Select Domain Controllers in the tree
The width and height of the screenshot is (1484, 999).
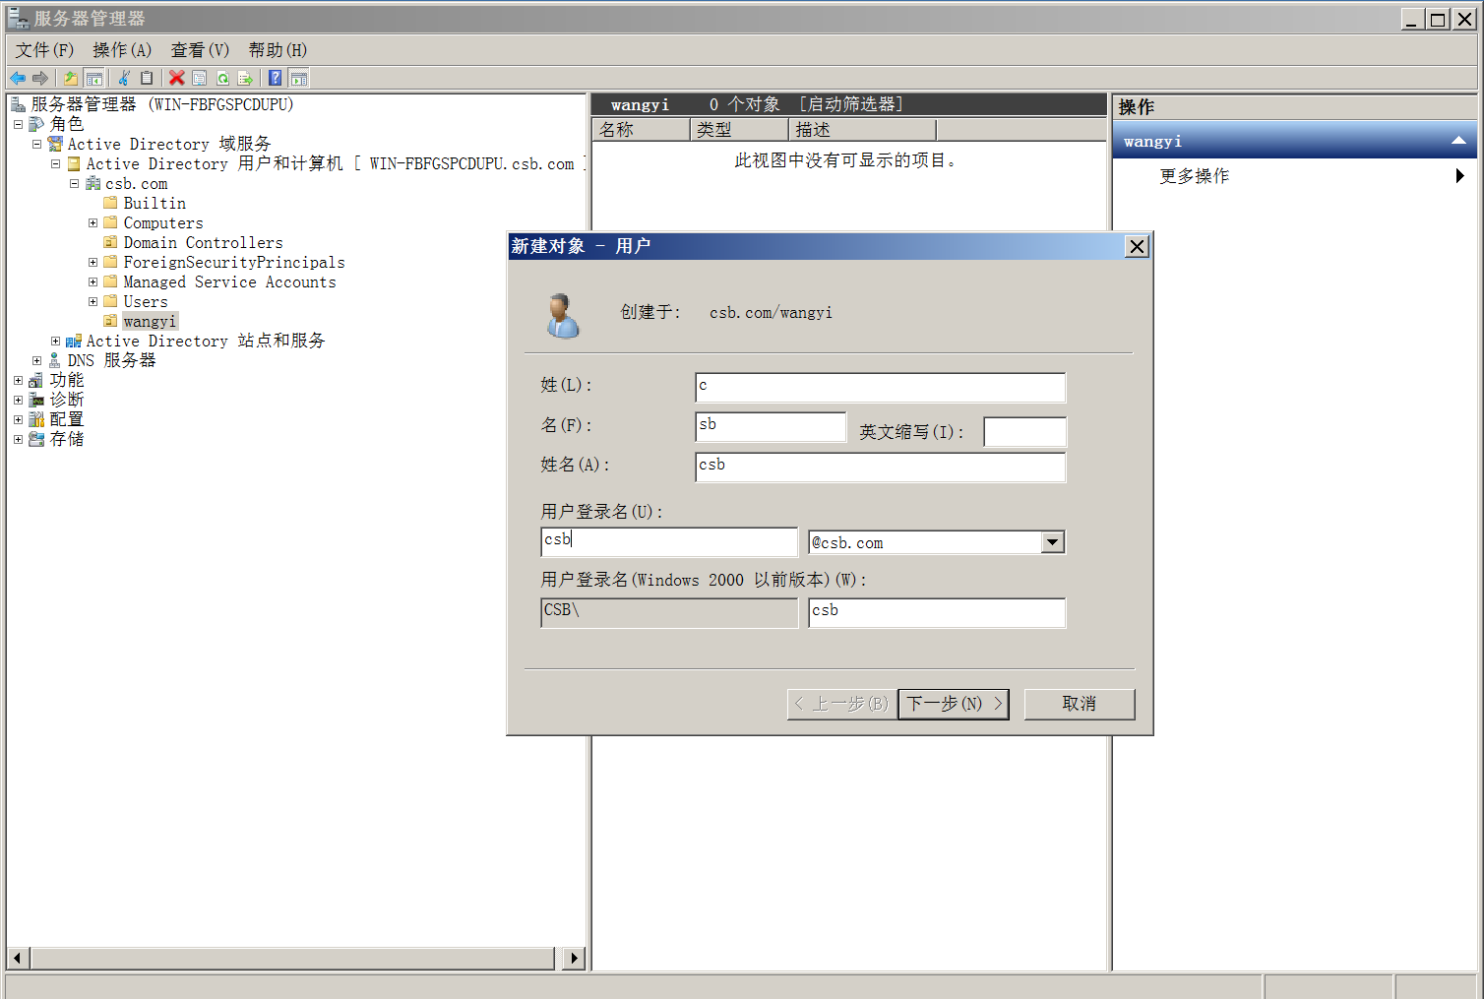pos(203,242)
